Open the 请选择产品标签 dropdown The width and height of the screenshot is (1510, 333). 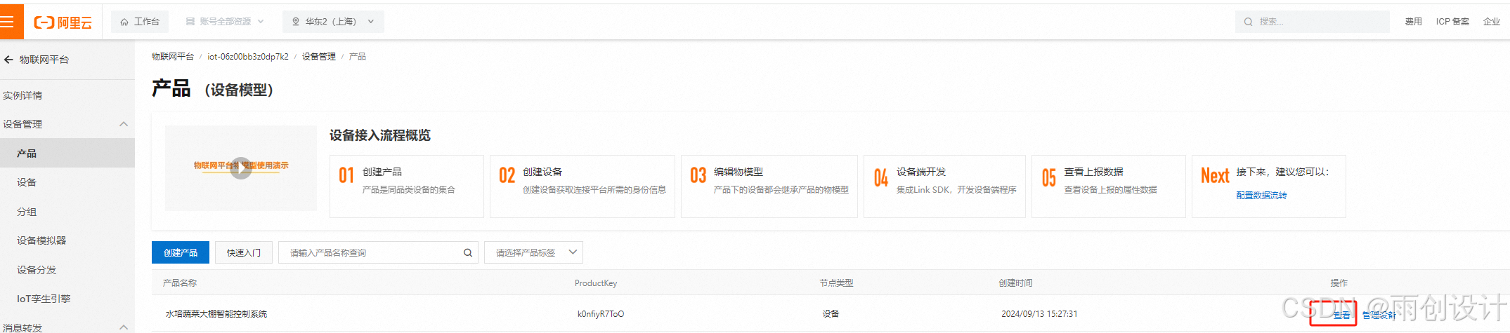pyautogui.click(x=533, y=252)
